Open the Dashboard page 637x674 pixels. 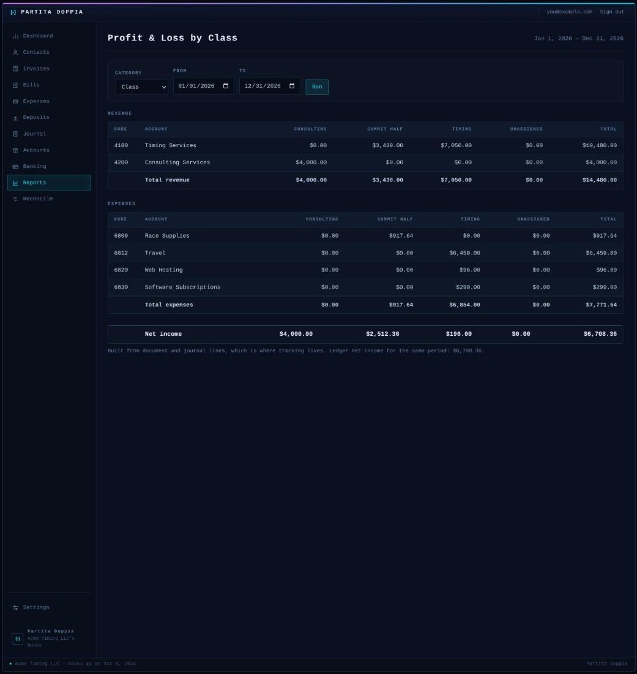tap(49, 36)
